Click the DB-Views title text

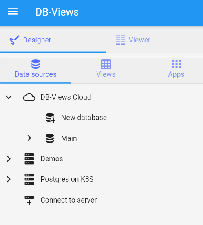(x=57, y=12)
